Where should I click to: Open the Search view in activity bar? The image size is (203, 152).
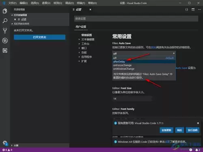pyautogui.click(x=5, y=21)
